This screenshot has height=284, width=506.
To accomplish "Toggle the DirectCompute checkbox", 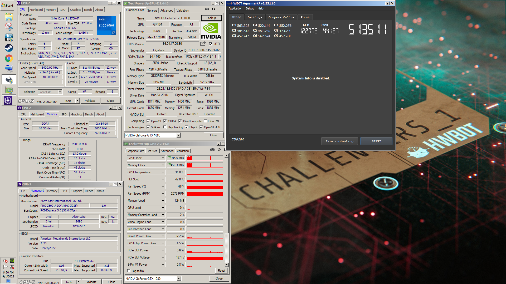I will point(180,121).
